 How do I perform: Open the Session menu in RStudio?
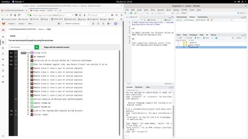[x=161, y=10]
